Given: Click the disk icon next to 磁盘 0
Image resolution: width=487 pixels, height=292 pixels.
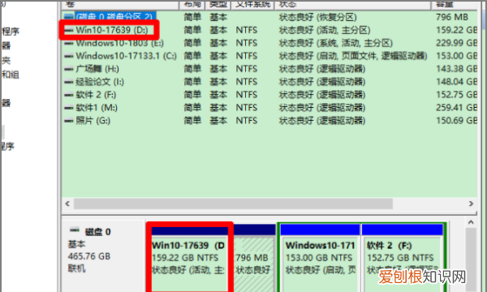Looking at the screenshot, I should (74, 230).
